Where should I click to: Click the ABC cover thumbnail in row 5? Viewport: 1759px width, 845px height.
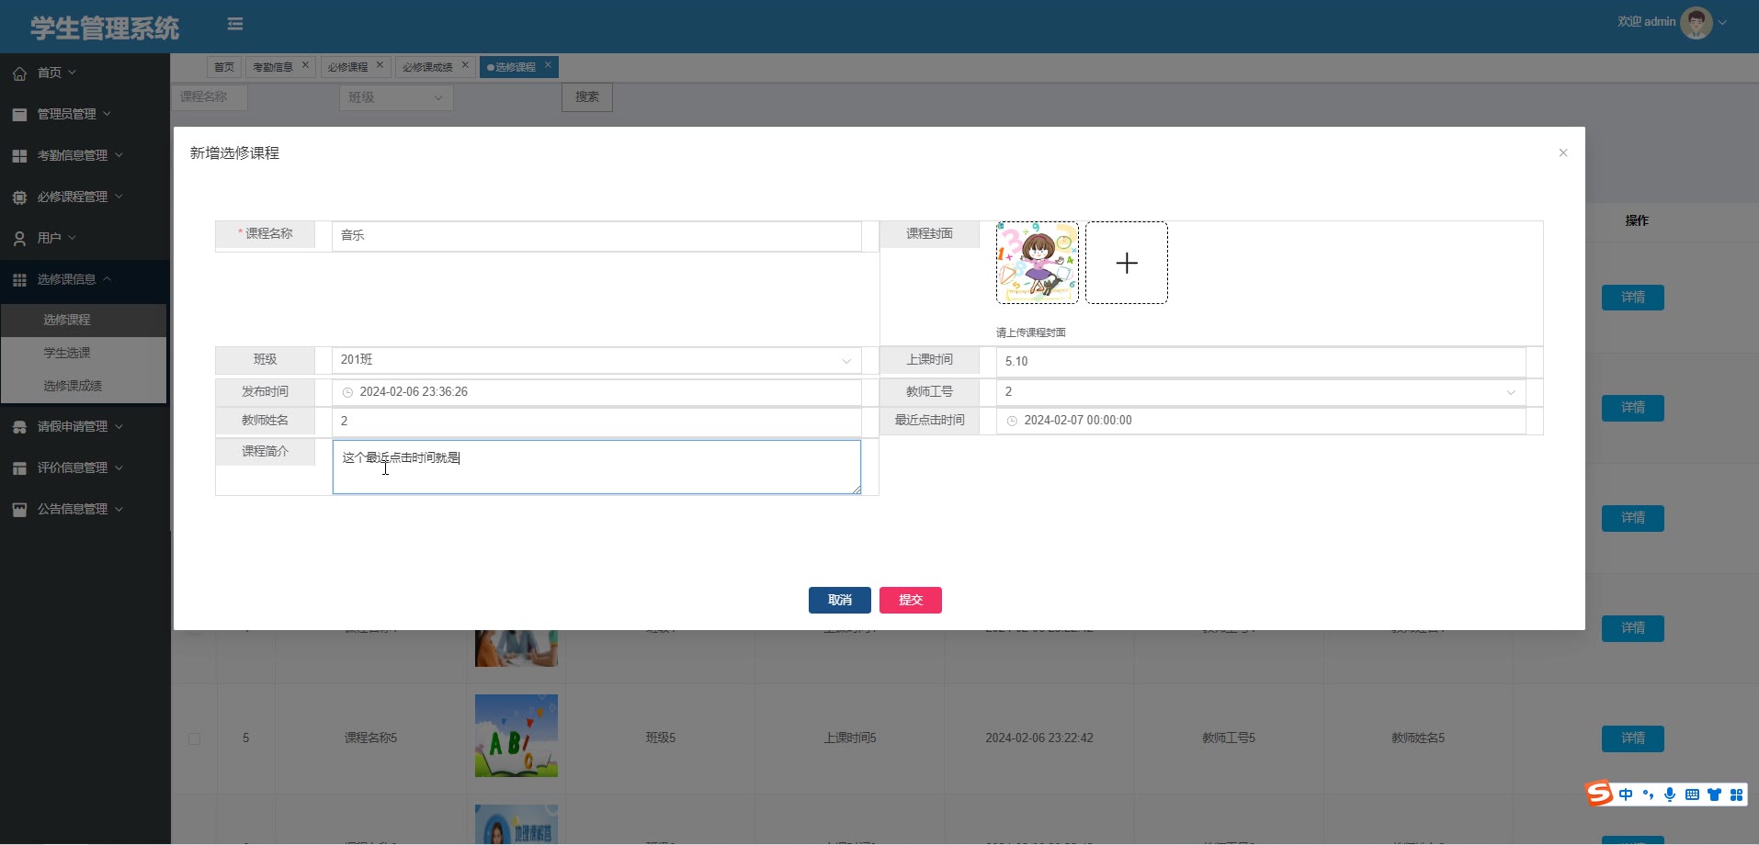[x=516, y=736]
